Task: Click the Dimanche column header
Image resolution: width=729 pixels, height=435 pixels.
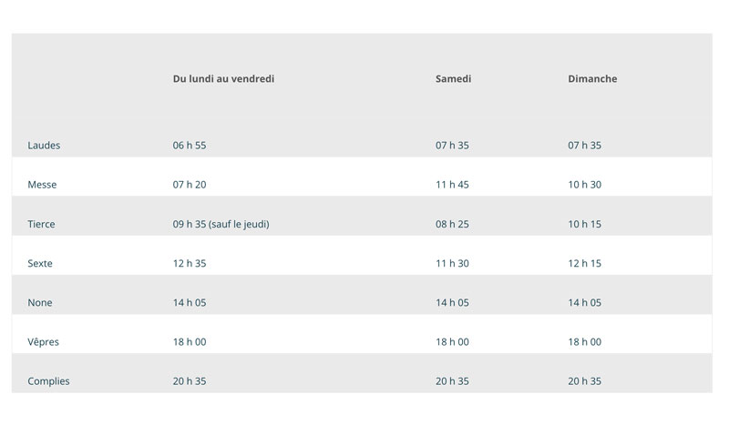Action: coord(592,79)
